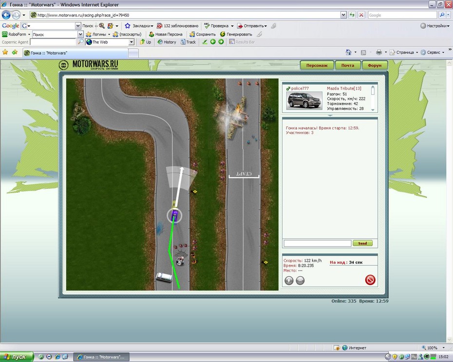Click the chat message input field
The image size is (453, 362).
(x=317, y=243)
